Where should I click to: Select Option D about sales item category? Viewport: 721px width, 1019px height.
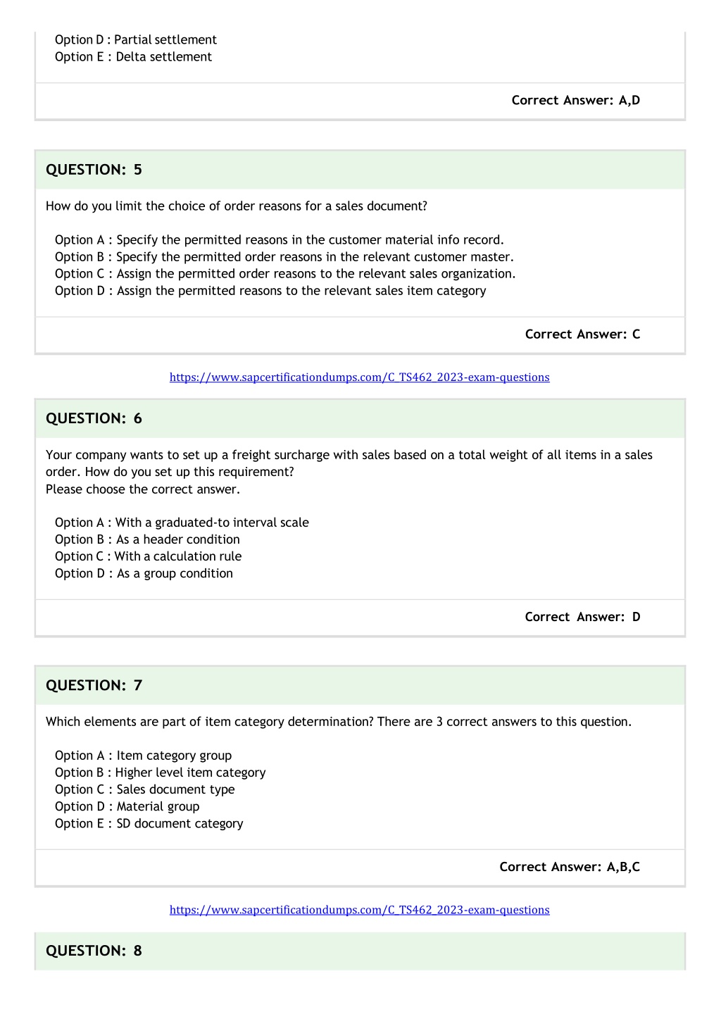point(270,291)
